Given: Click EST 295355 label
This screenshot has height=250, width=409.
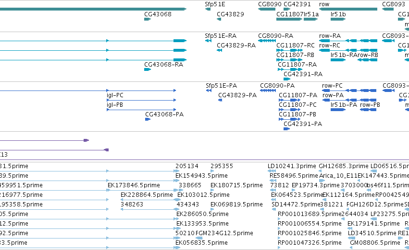Looking at the screenshot, I should pos(222,166).
